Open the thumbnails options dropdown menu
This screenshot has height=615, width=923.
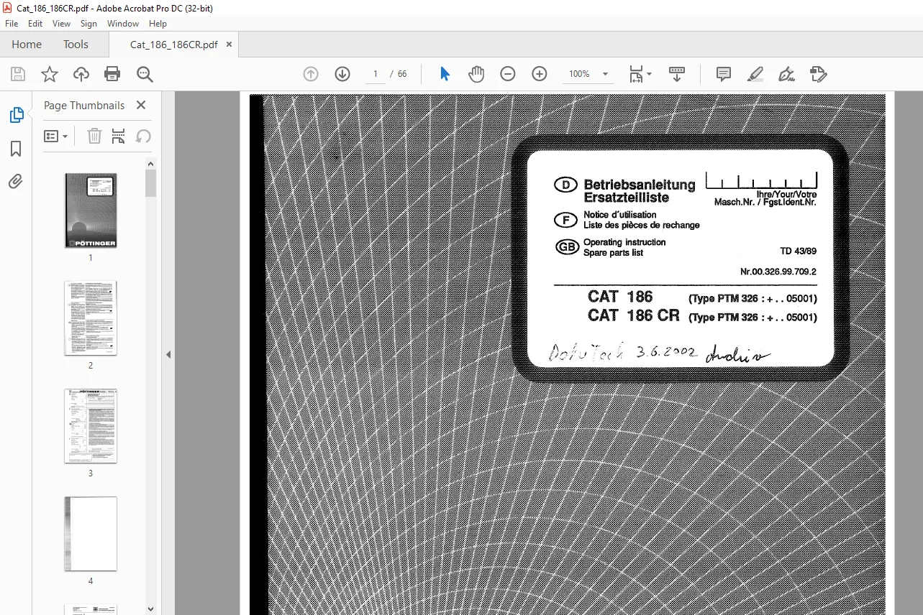click(56, 136)
